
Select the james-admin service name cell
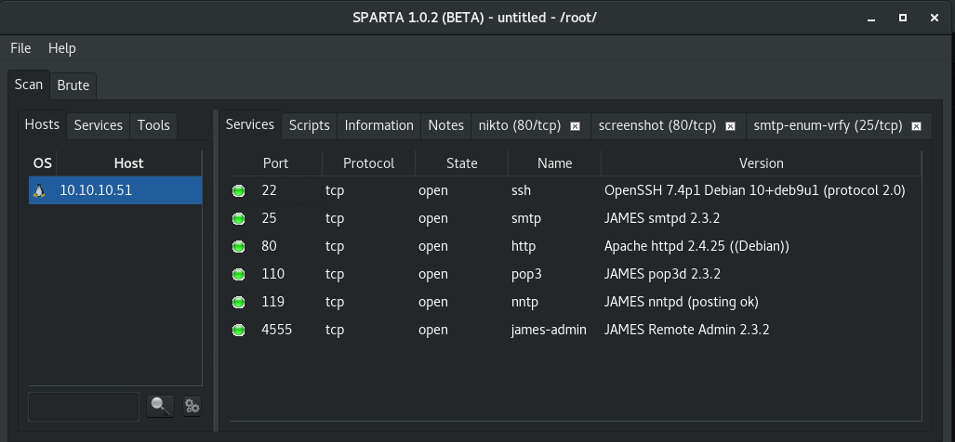[555, 331]
